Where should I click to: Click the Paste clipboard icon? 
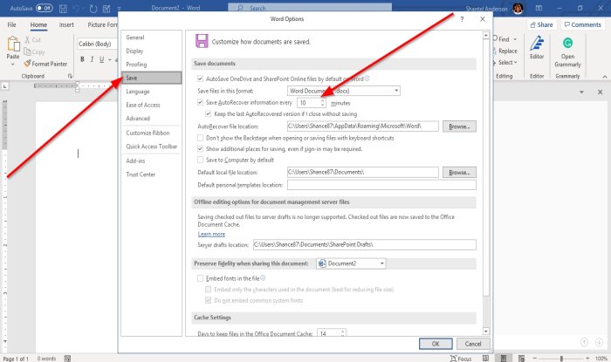click(14, 44)
